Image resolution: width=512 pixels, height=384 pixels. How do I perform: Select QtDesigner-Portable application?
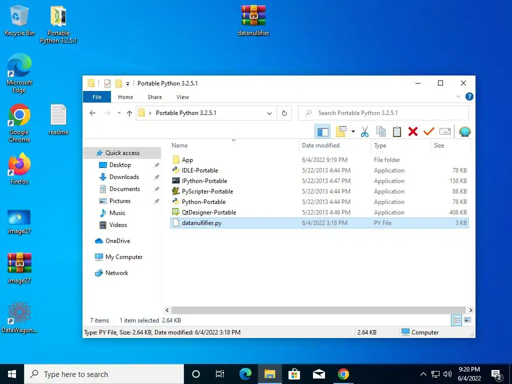[319, 212]
